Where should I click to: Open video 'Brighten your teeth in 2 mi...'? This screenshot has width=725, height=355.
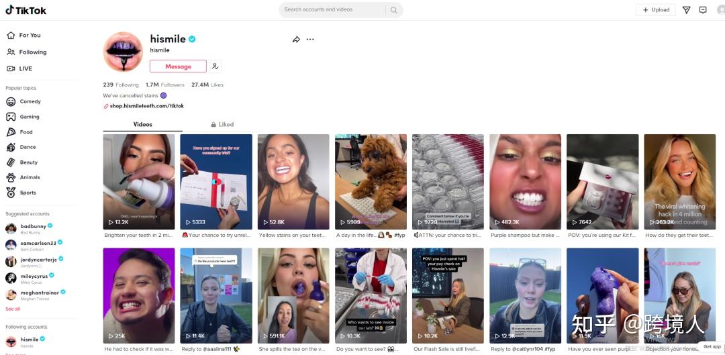click(x=139, y=182)
